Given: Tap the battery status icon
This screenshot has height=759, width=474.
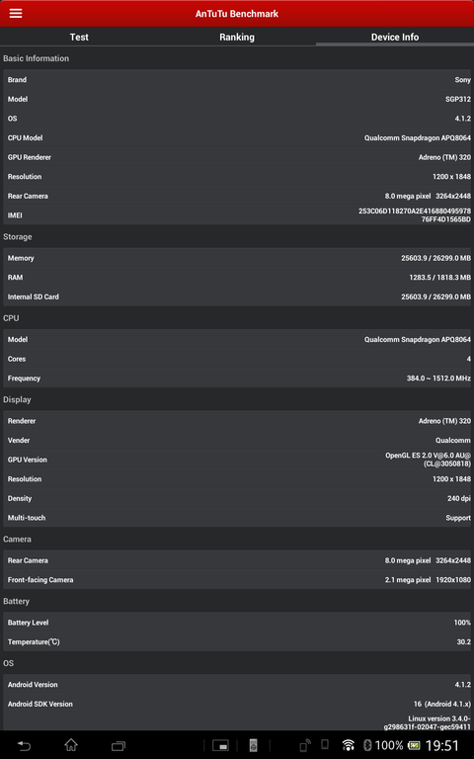Looking at the screenshot, I should (414, 745).
